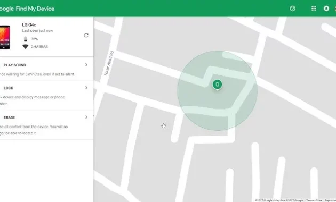Click the notifications bell icon in header
Image resolution: width=336 pixels, height=202 pixels.
tap(326, 9)
